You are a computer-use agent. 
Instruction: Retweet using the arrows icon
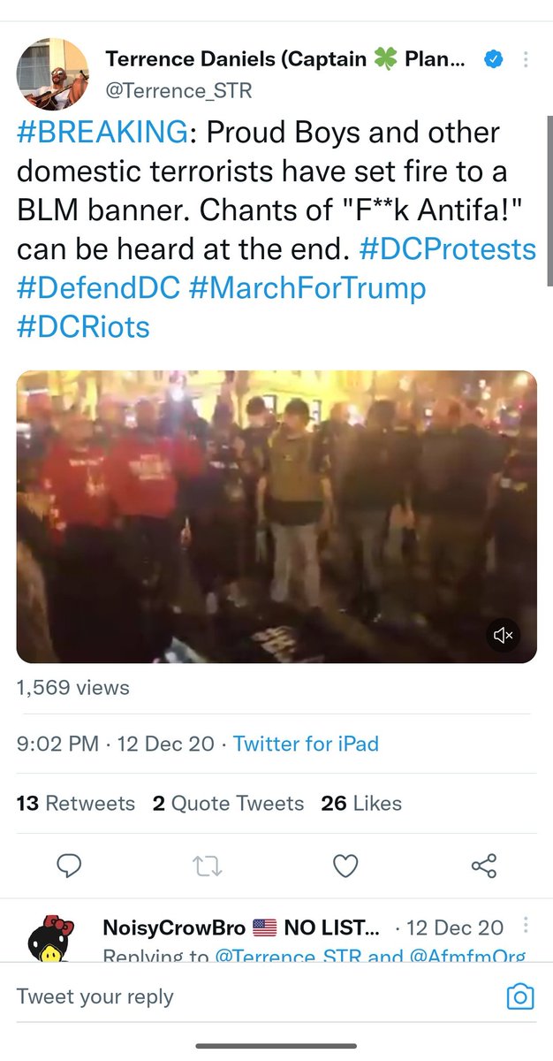point(207,866)
